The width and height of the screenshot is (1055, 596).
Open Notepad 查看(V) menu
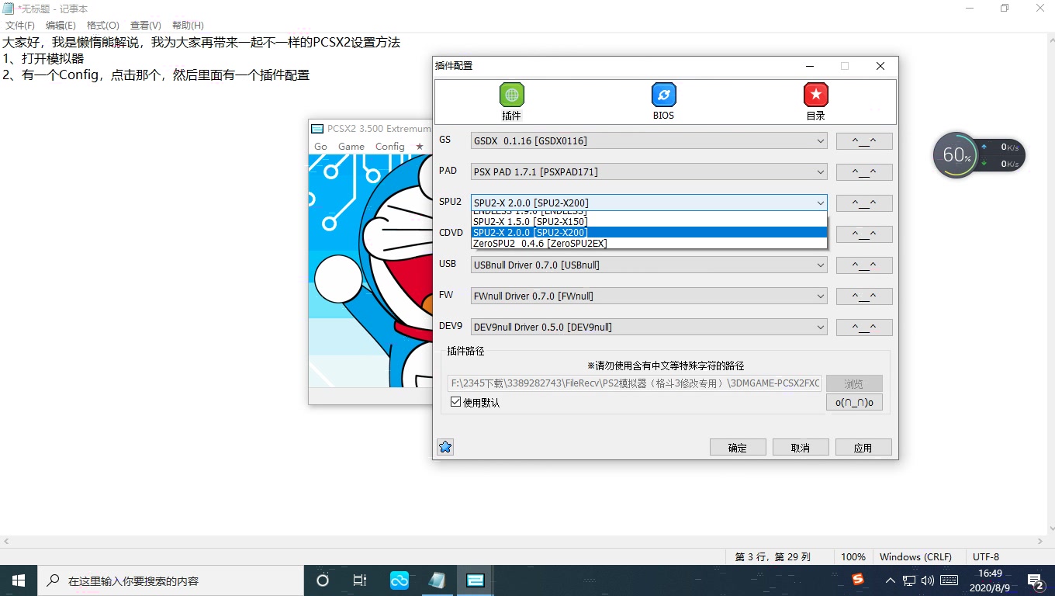[x=146, y=26]
